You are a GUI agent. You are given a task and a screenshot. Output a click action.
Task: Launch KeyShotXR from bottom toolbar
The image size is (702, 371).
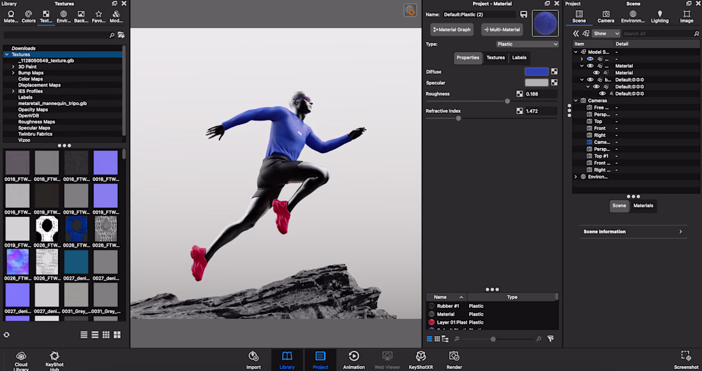click(421, 358)
